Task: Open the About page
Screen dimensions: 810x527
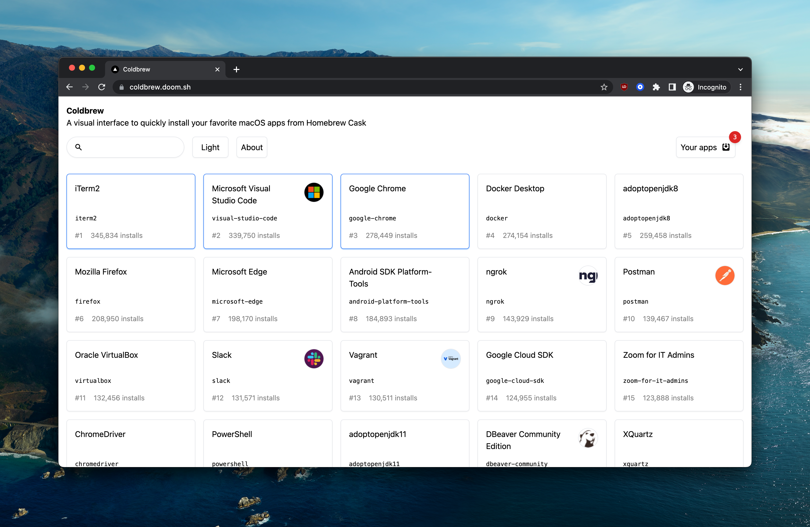Action: tap(252, 147)
